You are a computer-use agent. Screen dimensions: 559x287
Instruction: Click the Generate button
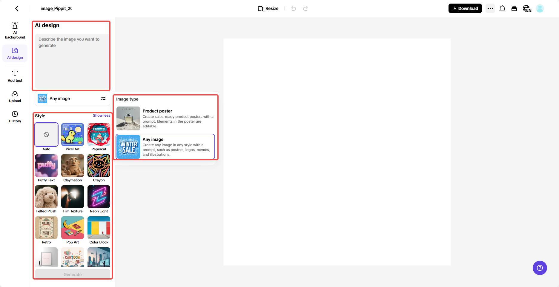coord(73,274)
